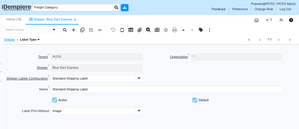Open the tab list dropdown showing 1
The height and width of the screenshot is (129, 299).
pos(269,20)
